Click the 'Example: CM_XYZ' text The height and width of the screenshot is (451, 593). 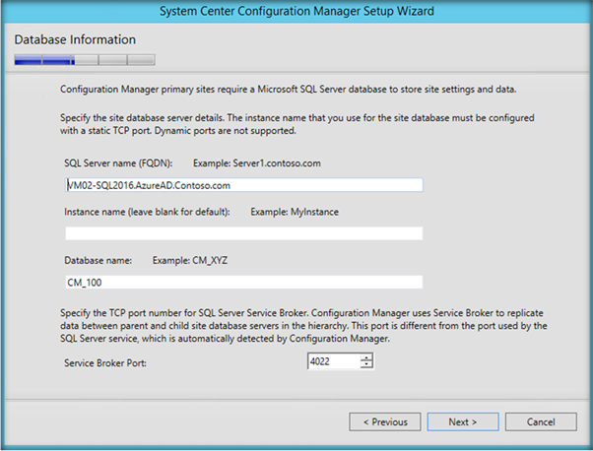(190, 261)
